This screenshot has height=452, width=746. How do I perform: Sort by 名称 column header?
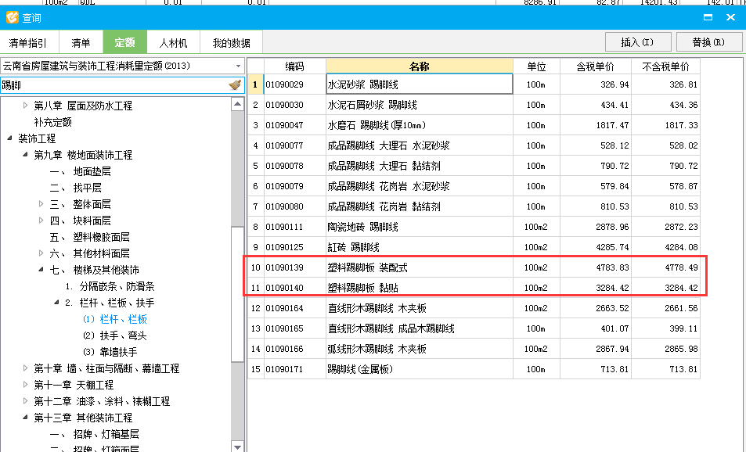(x=419, y=66)
